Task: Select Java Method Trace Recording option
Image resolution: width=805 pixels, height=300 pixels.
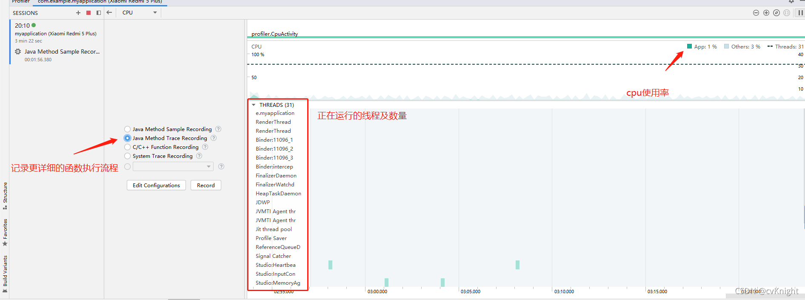Action: (x=127, y=138)
